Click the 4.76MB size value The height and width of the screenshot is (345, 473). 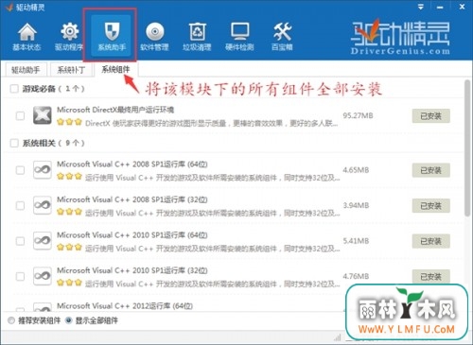pyautogui.click(x=356, y=276)
